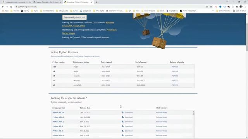Go back using the browser back arrow
This screenshot has height=139, width=248.
point(3,7)
